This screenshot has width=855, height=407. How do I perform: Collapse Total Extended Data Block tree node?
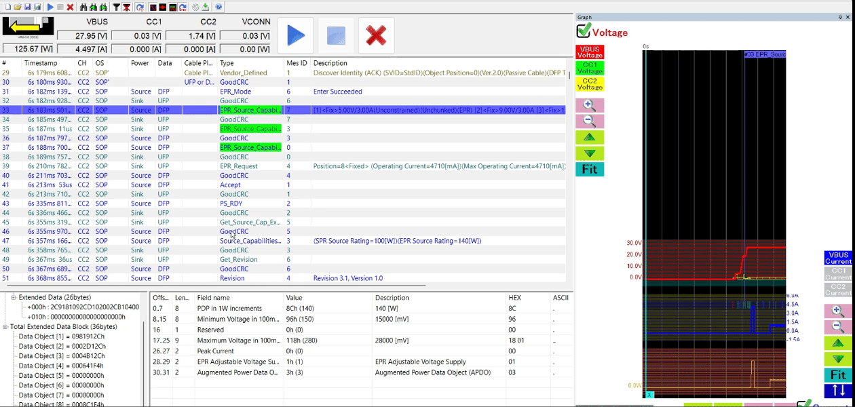coord(5,326)
